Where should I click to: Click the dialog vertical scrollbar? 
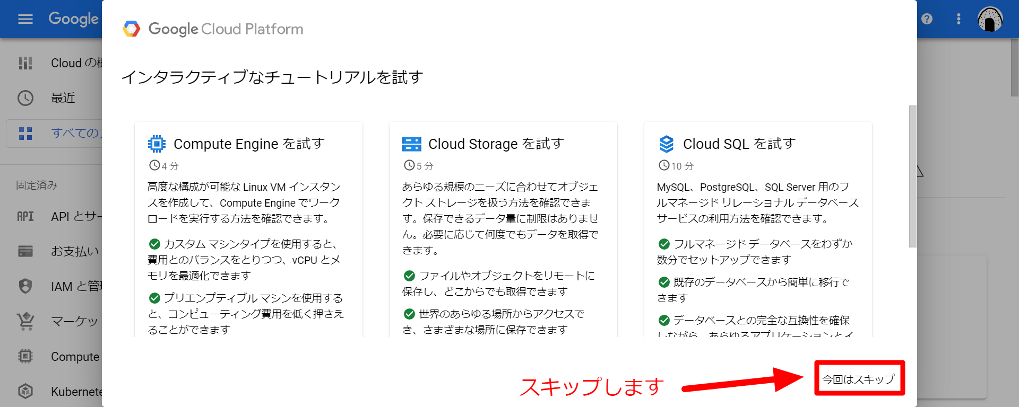pyautogui.click(x=913, y=176)
